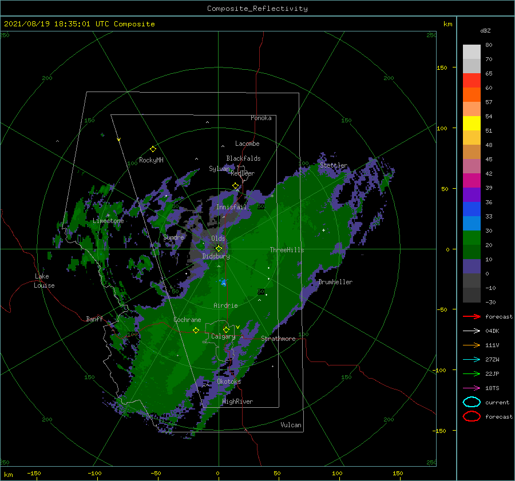This screenshot has height=481, width=515.
Task: Click the yellow diamond marker near RockyMH
Action: pos(153,149)
